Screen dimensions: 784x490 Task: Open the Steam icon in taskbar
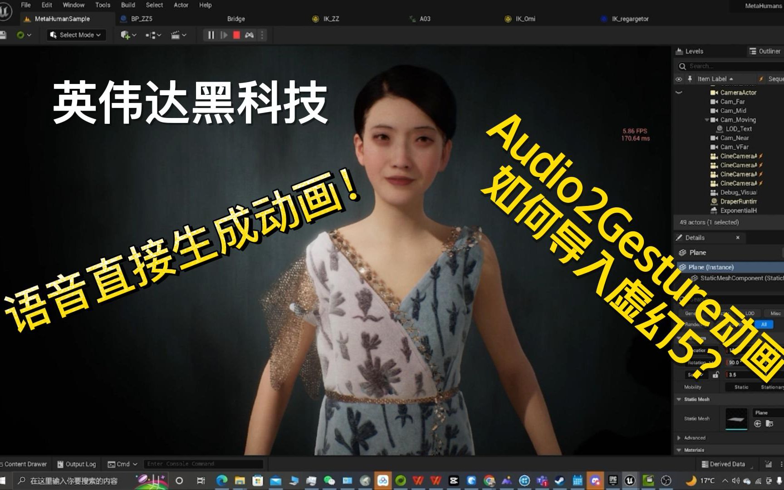click(559, 480)
